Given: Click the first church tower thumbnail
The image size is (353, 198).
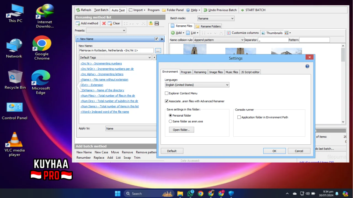Looking at the screenshot, I should click(x=195, y=49).
